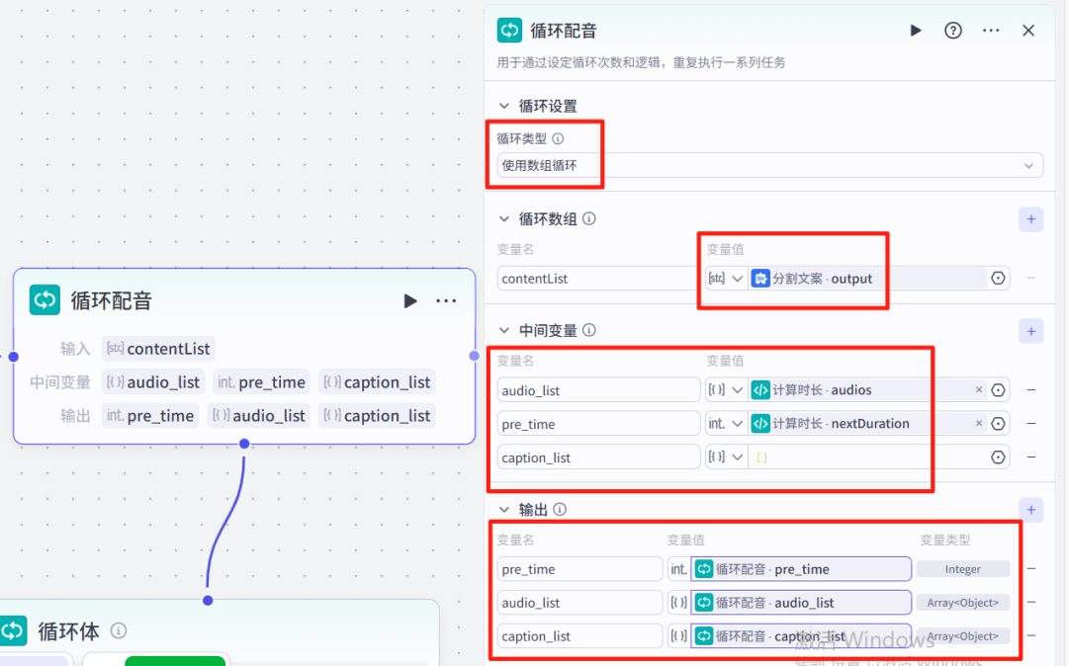The height and width of the screenshot is (666, 1068).
Task: Click the node's right output port
Action: click(474, 356)
